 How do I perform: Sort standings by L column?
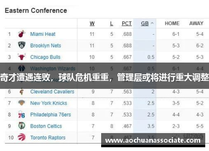(x=112, y=23)
